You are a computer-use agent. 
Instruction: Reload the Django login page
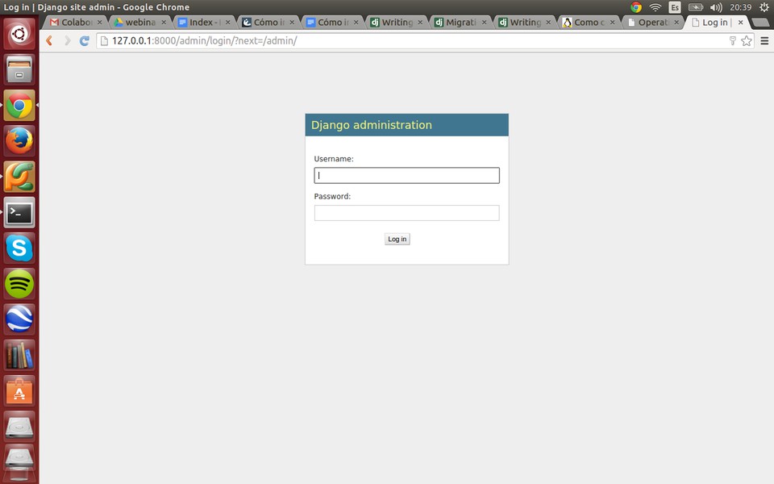tap(85, 41)
